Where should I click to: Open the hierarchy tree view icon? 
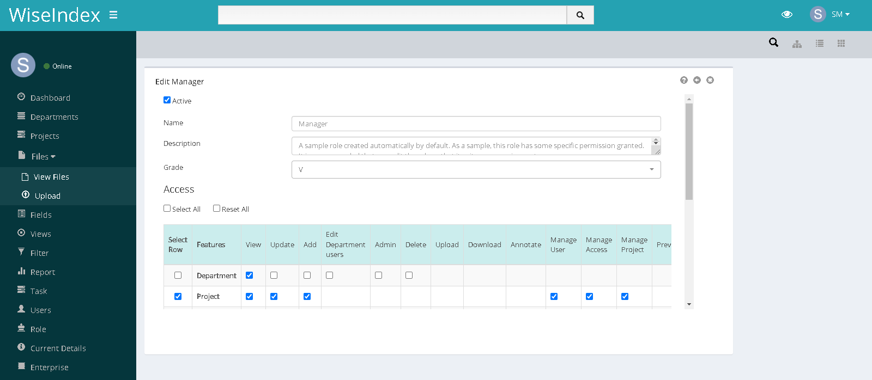coord(797,44)
